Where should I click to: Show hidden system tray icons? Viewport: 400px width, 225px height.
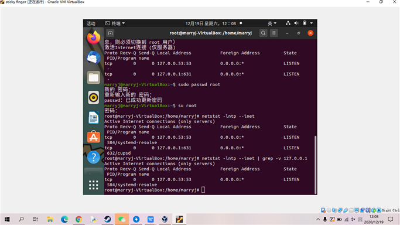coord(318,219)
